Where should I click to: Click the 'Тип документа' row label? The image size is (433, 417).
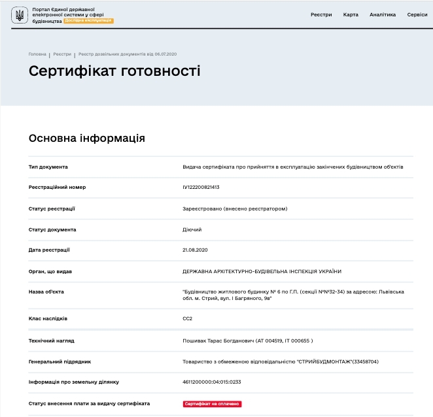click(x=48, y=167)
